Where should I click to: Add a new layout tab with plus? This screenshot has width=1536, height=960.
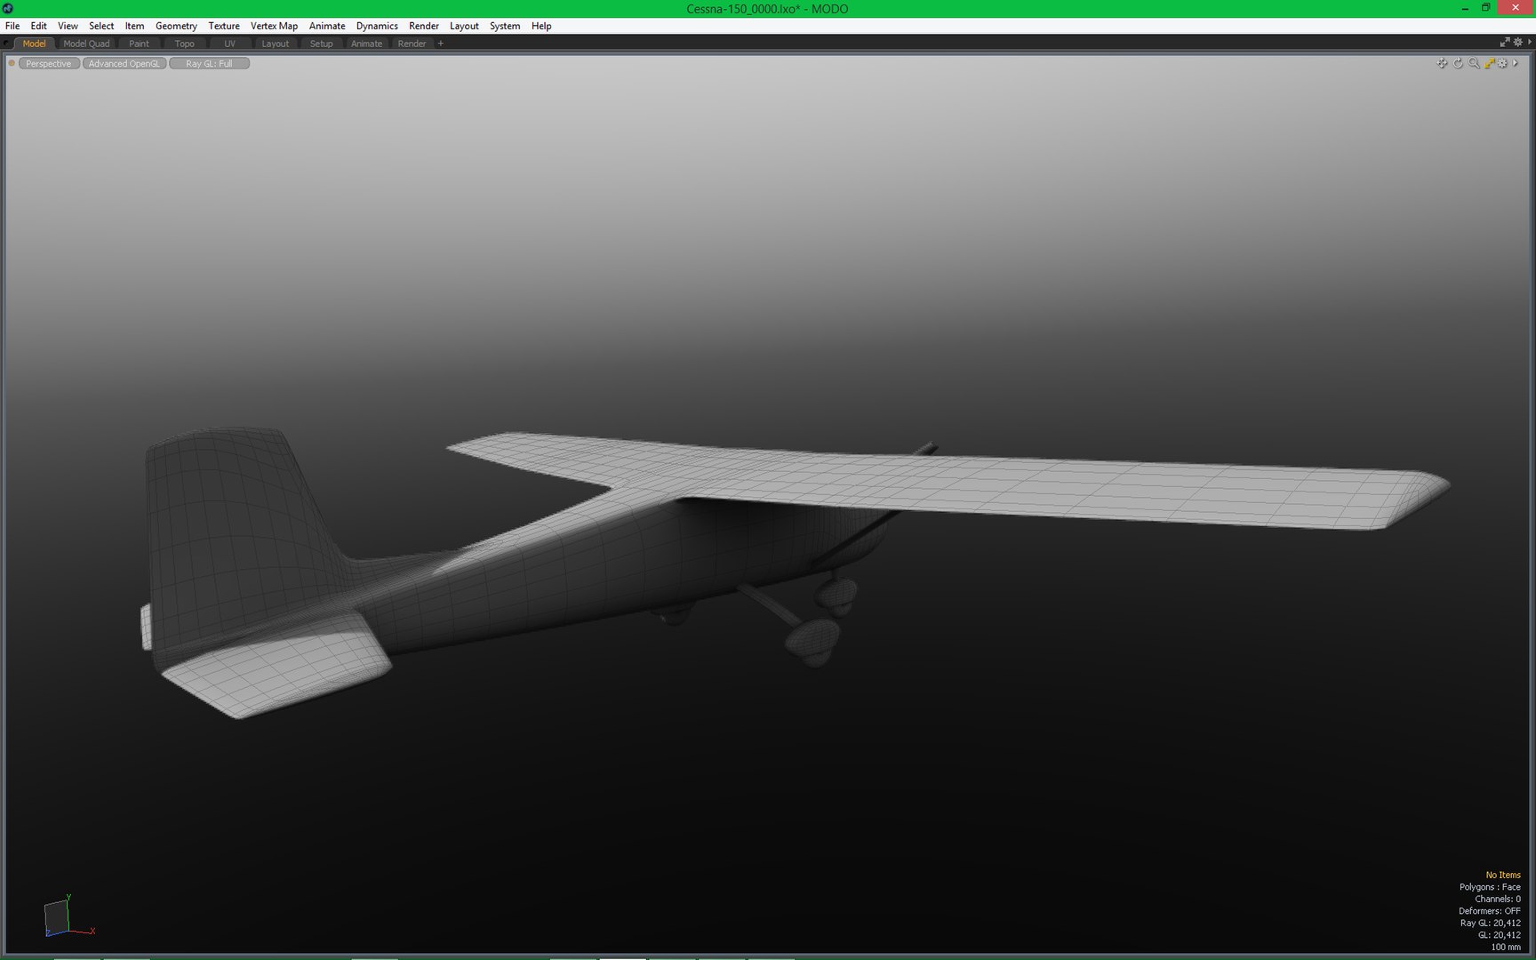coord(440,44)
